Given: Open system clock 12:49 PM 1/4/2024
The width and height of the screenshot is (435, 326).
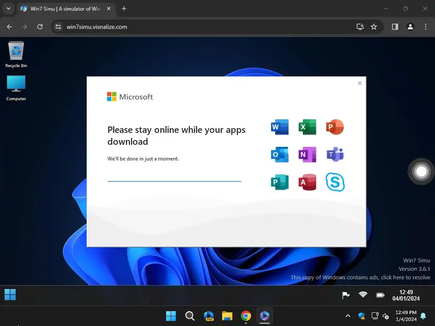Looking at the screenshot, I should pyautogui.click(x=406, y=316).
